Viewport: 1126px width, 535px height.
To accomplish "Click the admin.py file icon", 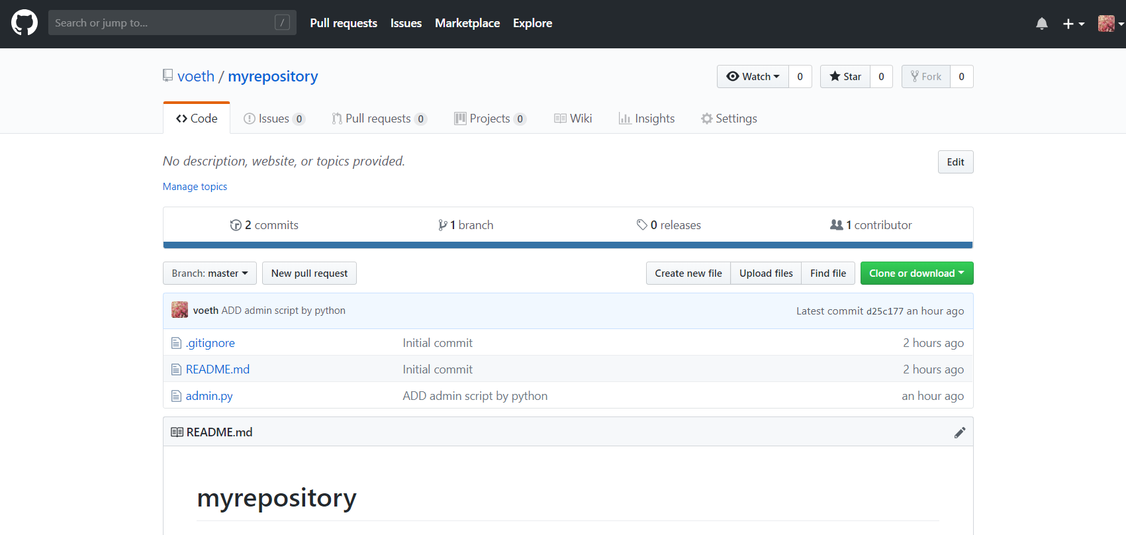I will (176, 396).
